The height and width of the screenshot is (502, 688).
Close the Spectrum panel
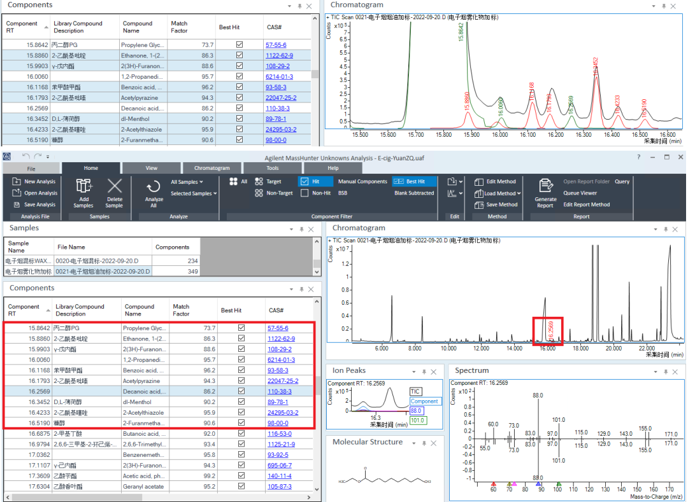point(675,372)
